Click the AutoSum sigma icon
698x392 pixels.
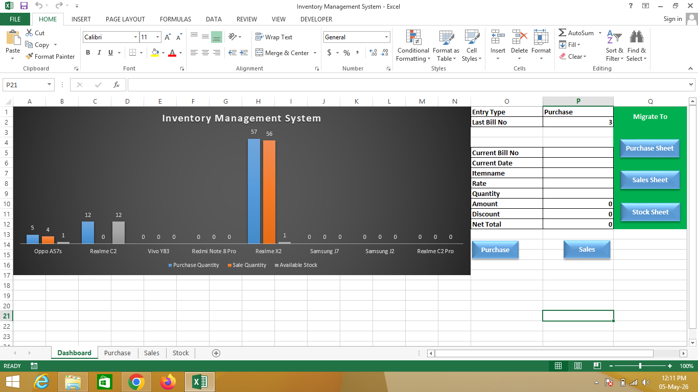[x=562, y=33]
